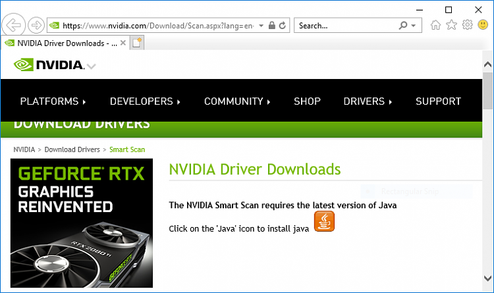Minimize the browser window
The height and width of the screenshot is (293, 494).
pos(420,10)
